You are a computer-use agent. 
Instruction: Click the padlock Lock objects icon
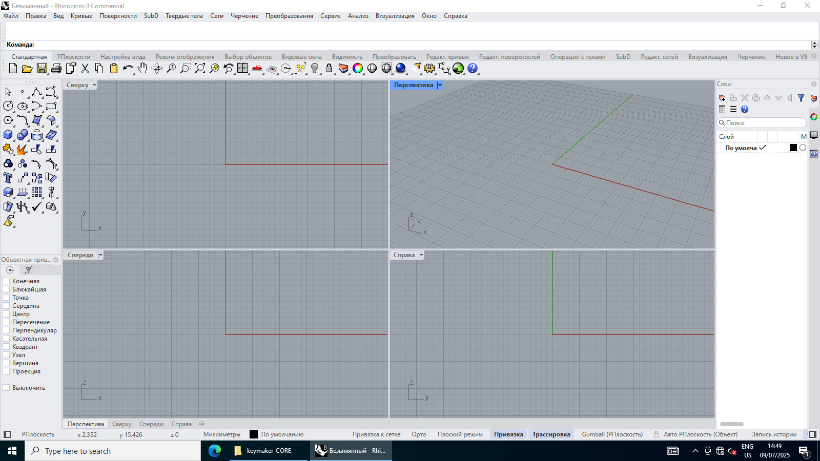coord(329,68)
